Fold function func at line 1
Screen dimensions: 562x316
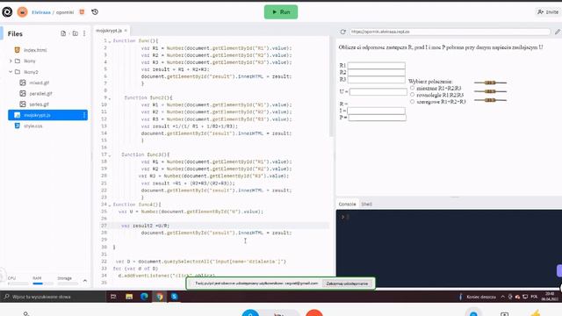pyautogui.click(x=110, y=41)
